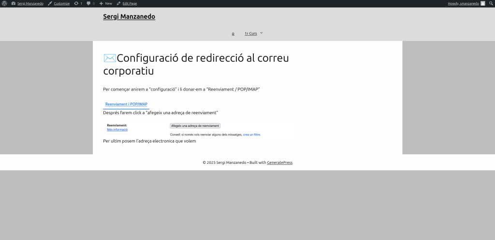Image resolution: width=495 pixels, height=240 pixels.
Task: Open the admin bar search magnifier
Action: (491, 3)
